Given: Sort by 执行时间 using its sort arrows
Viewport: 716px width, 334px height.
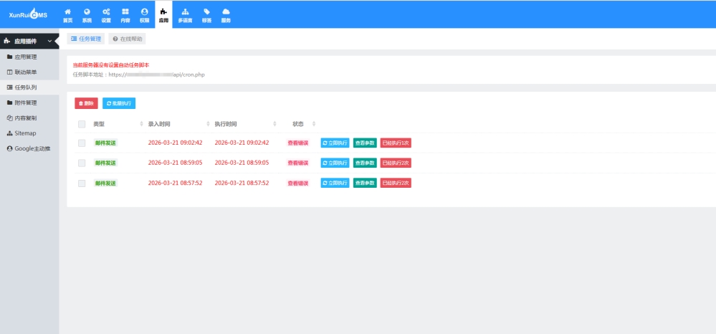Looking at the screenshot, I should (275, 124).
